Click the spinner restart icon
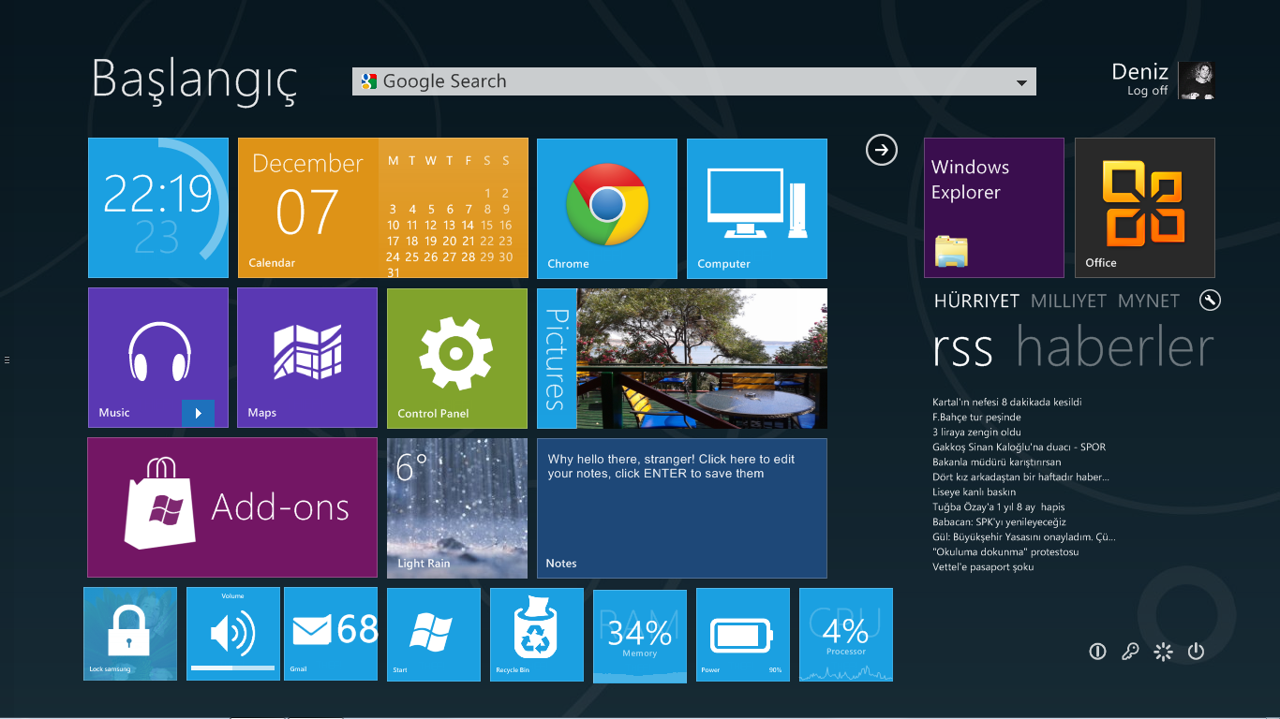Viewport: 1280px width, 719px height. pos(1163,652)
